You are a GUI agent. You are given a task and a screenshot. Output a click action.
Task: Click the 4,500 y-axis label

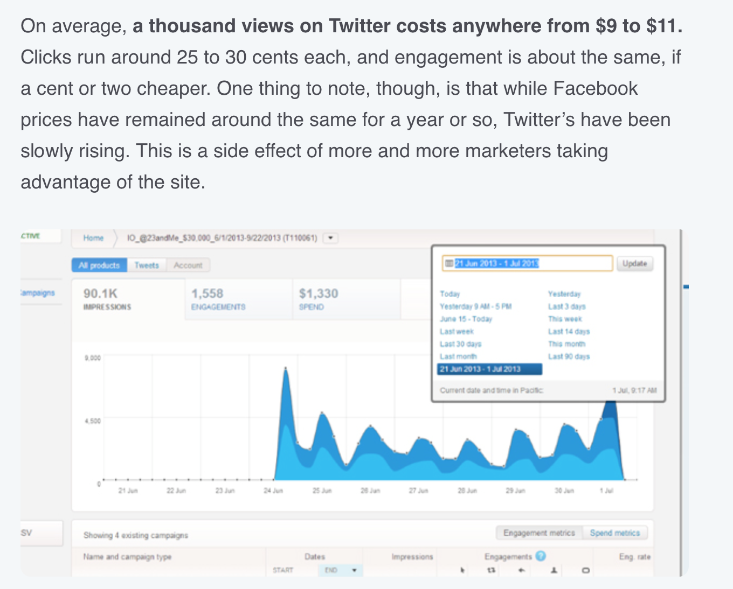[93, 421]
